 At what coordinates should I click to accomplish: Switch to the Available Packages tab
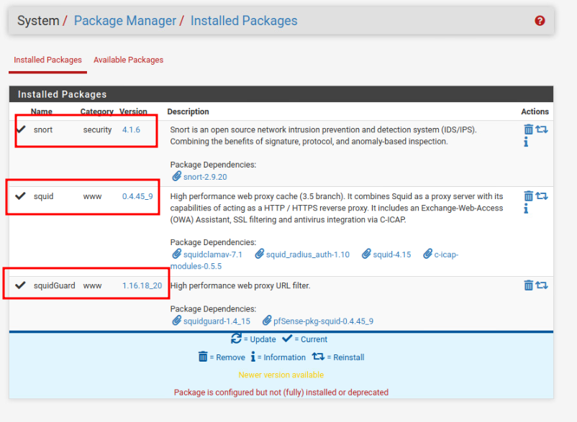pyautogui.click(x=129, y=60)
